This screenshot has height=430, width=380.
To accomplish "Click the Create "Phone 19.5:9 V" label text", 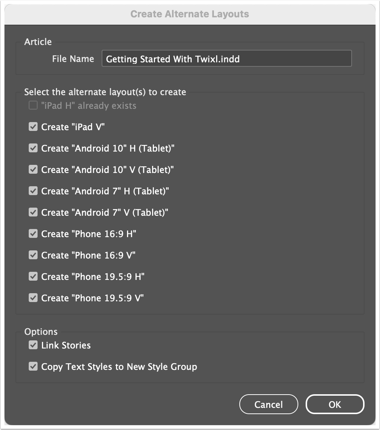I will pos(92,298).
